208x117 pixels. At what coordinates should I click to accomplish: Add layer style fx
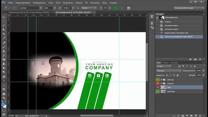click(x=178, y=116)
